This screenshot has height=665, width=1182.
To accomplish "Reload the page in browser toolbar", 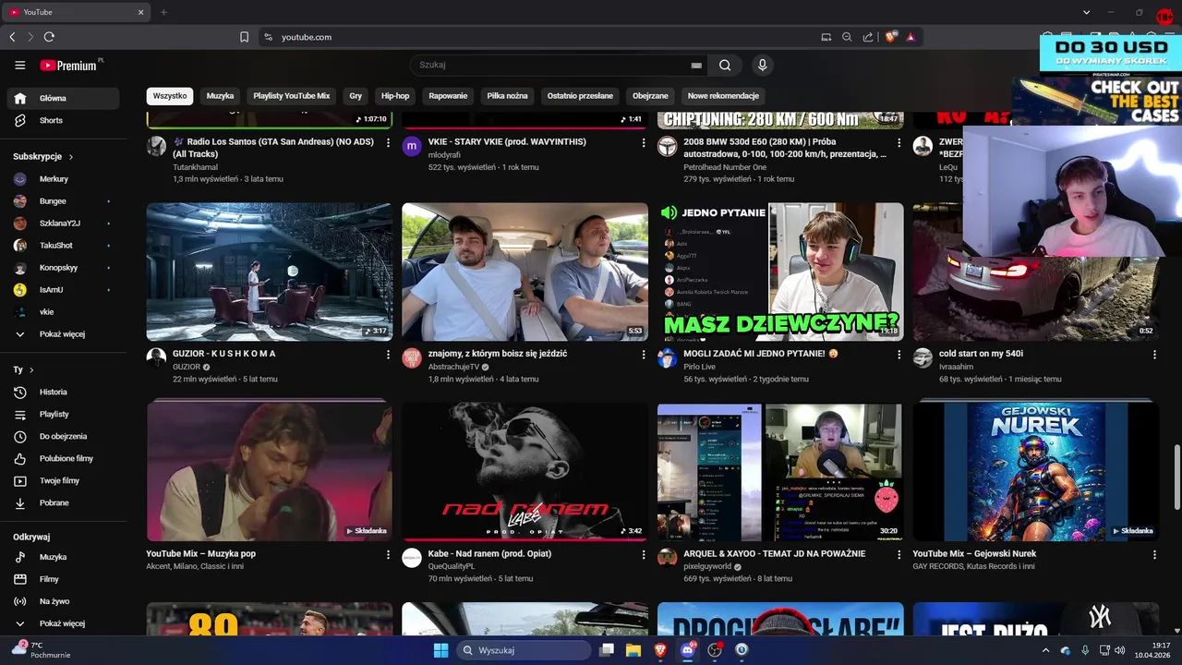I will [49, 37].
